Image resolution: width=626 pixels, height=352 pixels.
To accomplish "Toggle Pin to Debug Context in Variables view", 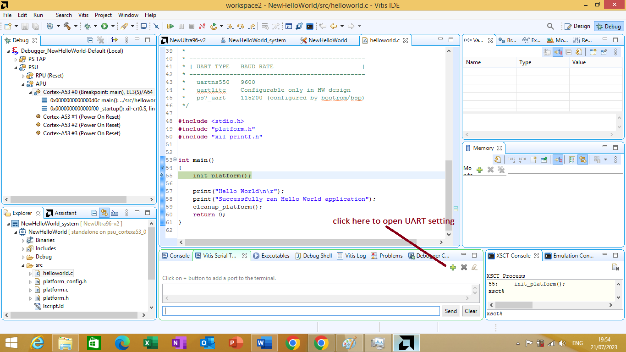I will click(604, 52).
